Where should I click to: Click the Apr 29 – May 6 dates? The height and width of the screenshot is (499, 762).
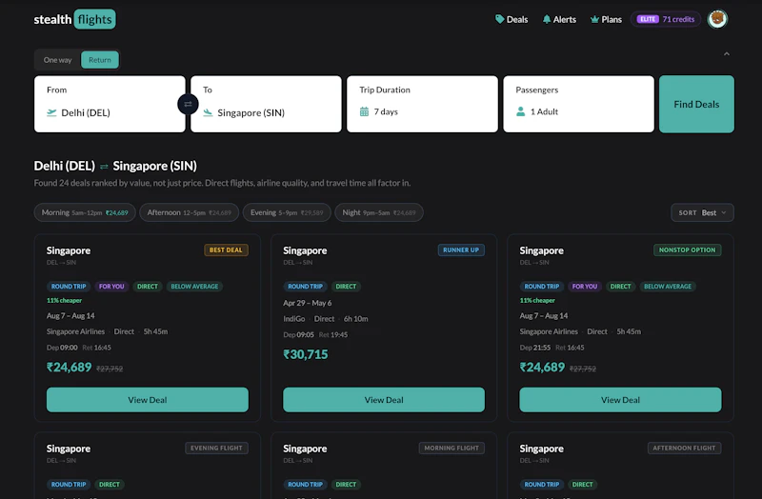pos(307,303)
